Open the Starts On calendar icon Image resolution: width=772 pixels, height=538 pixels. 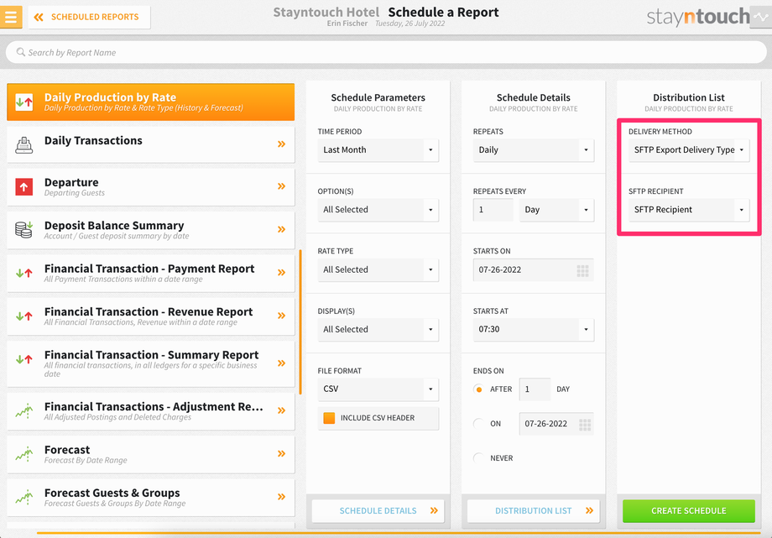(582, 270)
